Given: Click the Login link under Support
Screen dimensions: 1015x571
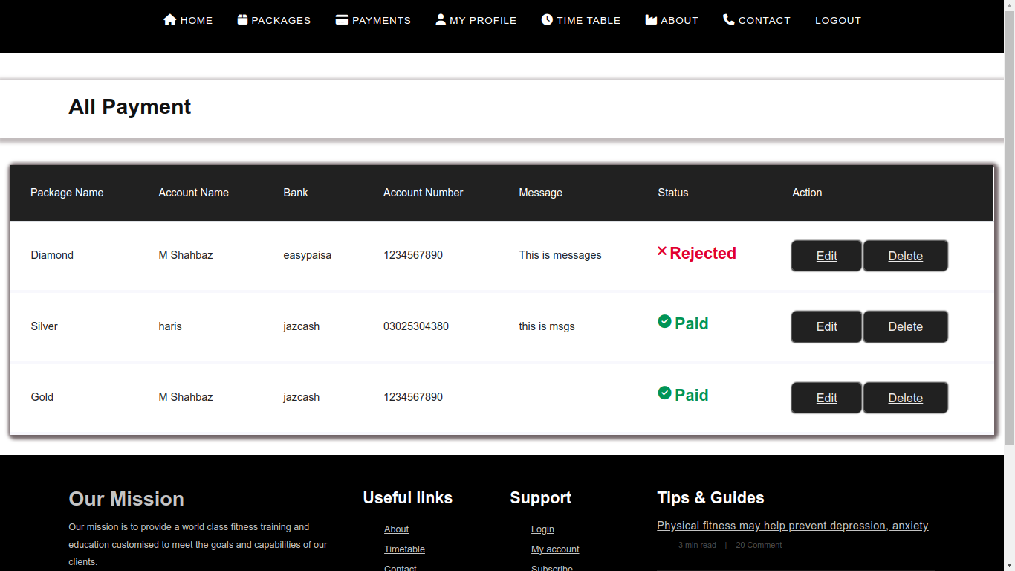Looking at the screenshot, I should click(x=542, y=529).
